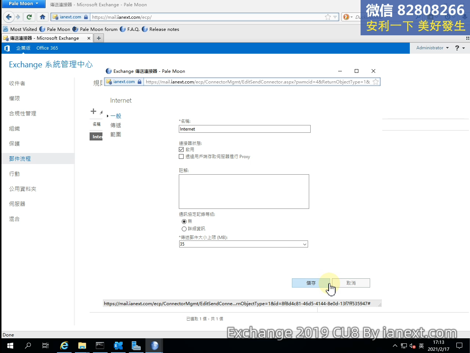Viewport: 470px width, 353px height.
Task: Reload the page with refresh icon
Action: [29, 17]
